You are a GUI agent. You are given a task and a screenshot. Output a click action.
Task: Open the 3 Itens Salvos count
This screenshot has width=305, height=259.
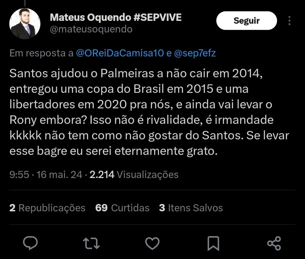(x=191, y=207)
